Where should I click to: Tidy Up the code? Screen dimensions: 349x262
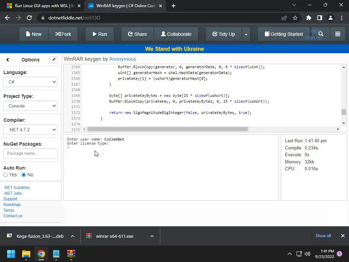tap(224, 34)
